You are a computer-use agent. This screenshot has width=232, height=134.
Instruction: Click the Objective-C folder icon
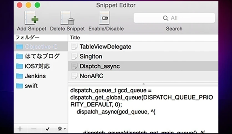click(x=19, y=47)
